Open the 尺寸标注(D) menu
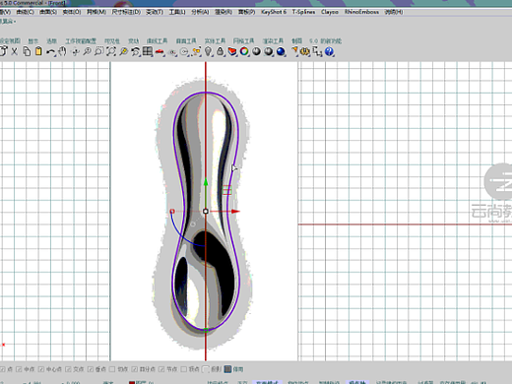This screenshot has height=384, width=512. [x=126, y=12]
